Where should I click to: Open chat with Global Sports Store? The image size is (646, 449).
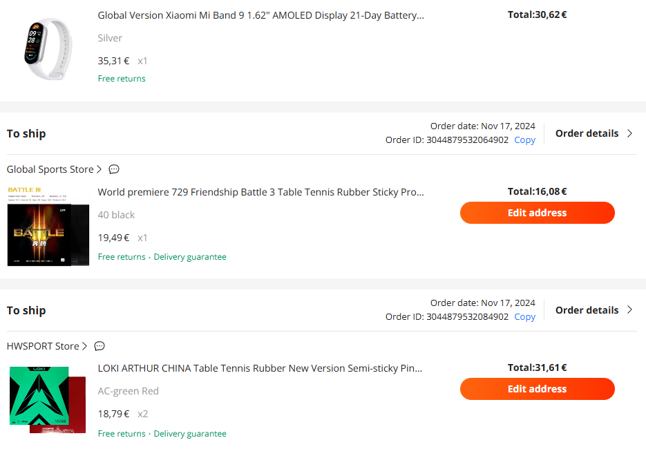(114, 169)
